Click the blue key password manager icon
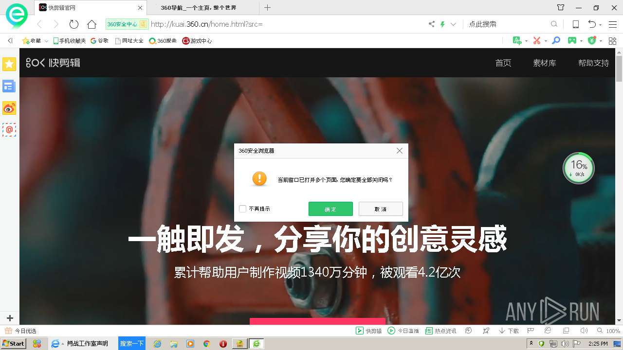Screen dimensions: 623x350 pos(556,41)
